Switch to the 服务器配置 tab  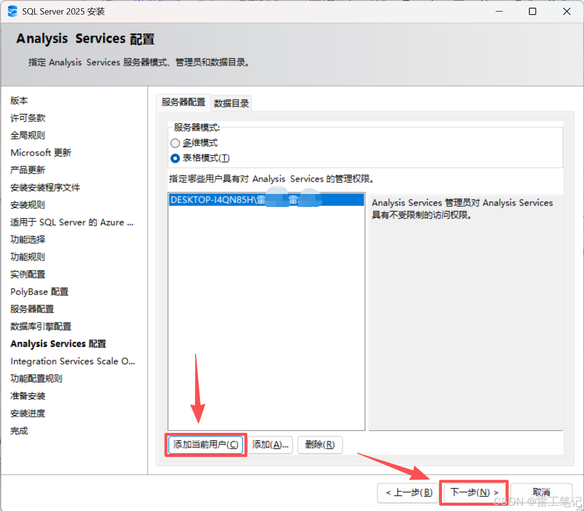tap(184, 102)
